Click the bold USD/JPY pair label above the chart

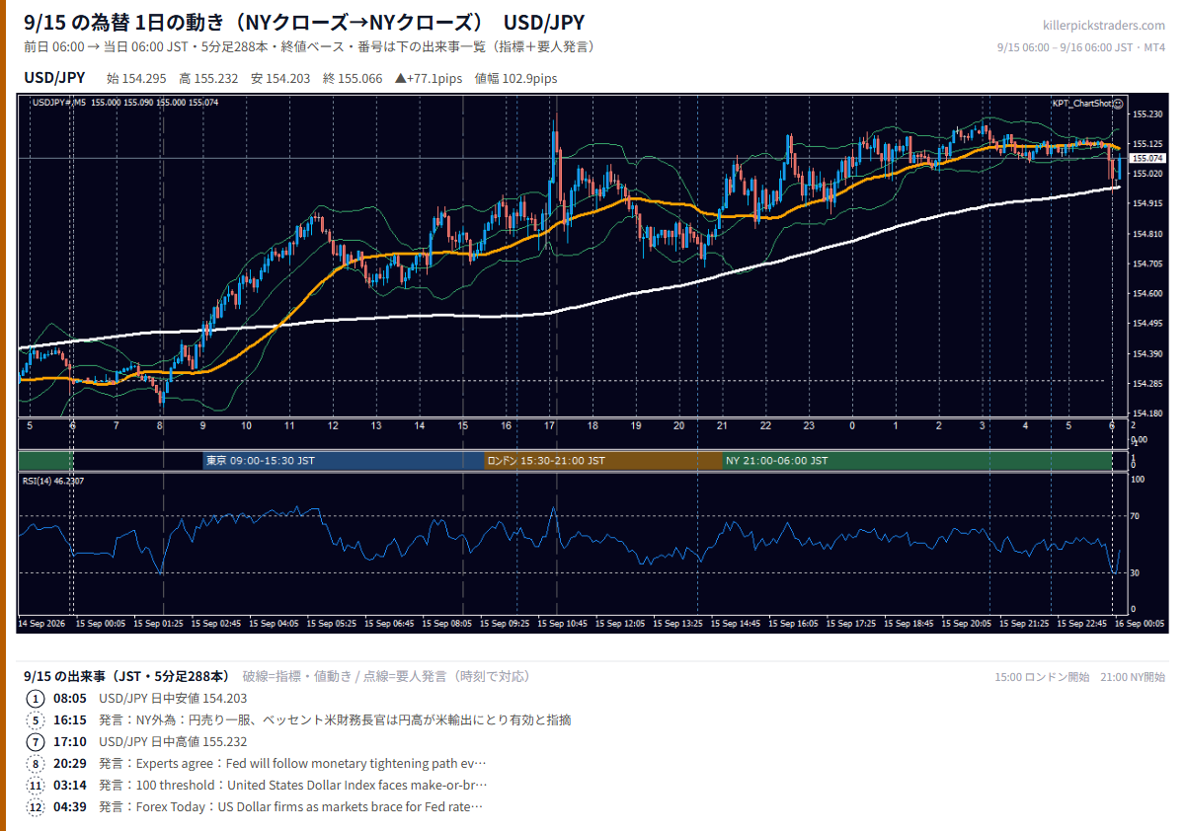click(54, 78)
